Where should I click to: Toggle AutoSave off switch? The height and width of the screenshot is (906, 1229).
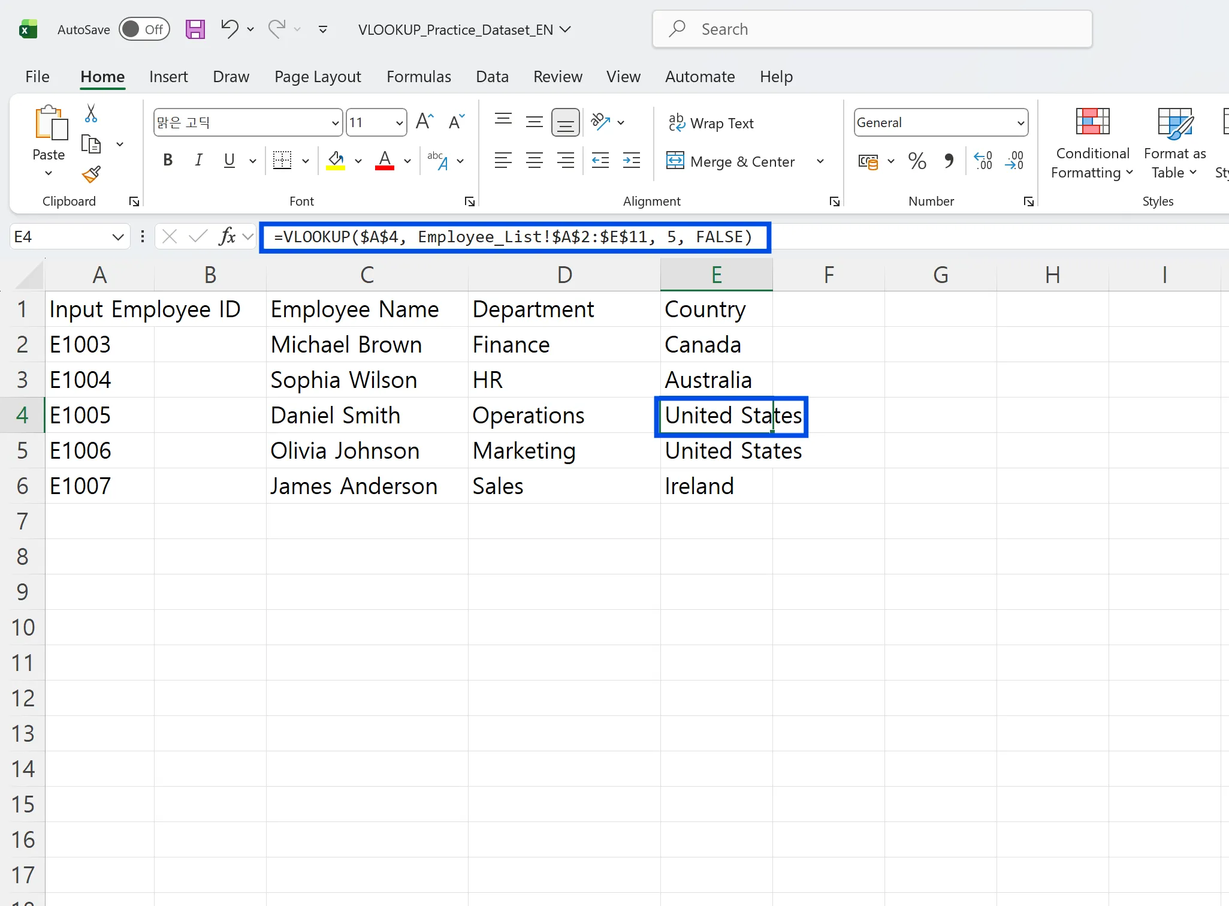(x=144, y=29)
